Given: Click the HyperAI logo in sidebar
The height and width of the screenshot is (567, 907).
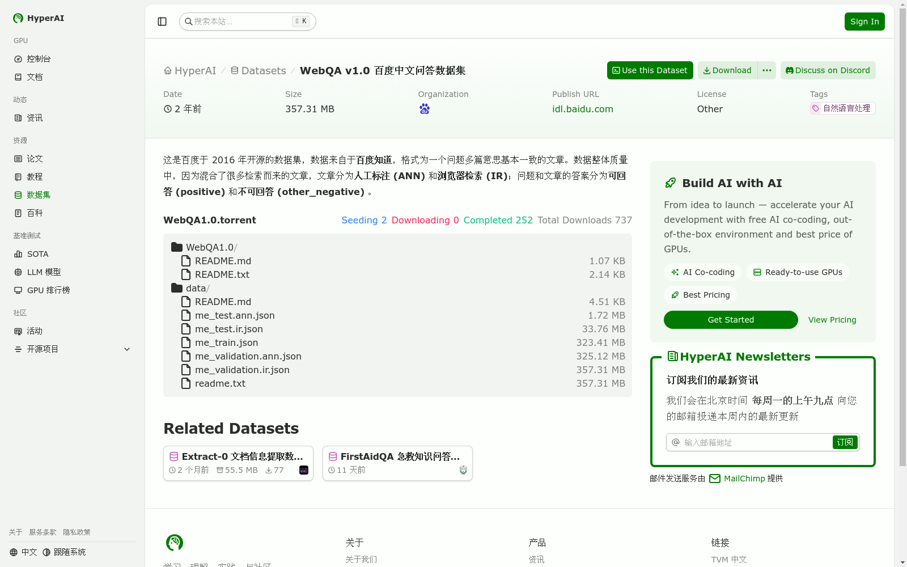Looking at the screenshot, I should click(x=39, y=18).
